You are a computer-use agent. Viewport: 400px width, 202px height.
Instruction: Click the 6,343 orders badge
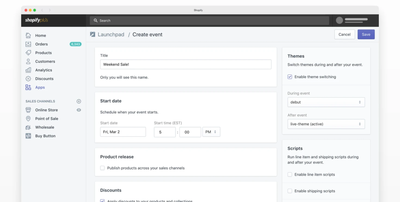75,44
